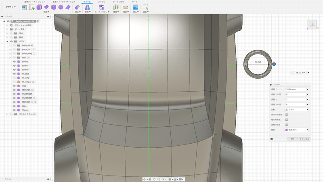Select the Box form primitive tool
The width and height of the screenshot is (323, 182).
39,7
